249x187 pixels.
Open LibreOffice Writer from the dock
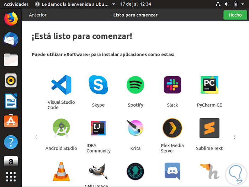pos(11,101)
